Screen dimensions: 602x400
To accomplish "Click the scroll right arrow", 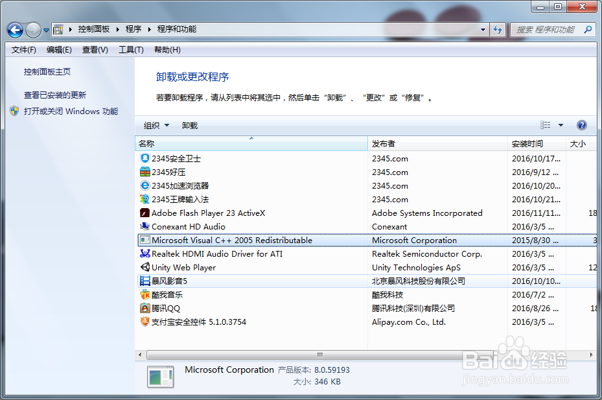I will pos(591,355).
